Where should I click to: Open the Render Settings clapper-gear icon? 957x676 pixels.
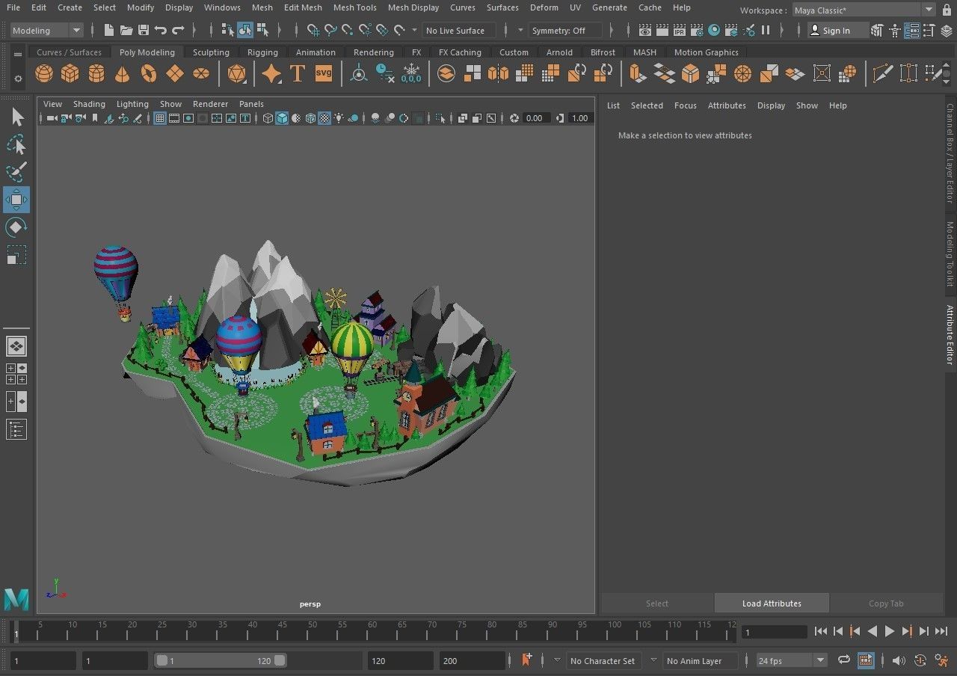click(x=697, y=31)
